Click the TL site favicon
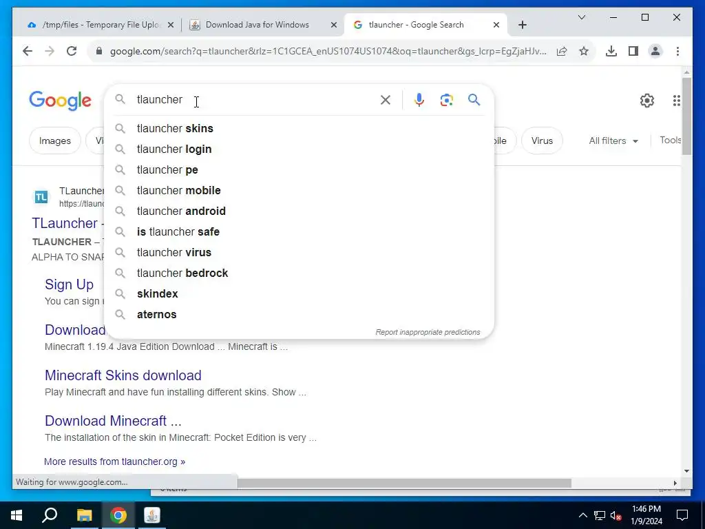 [x=41, y=197]
